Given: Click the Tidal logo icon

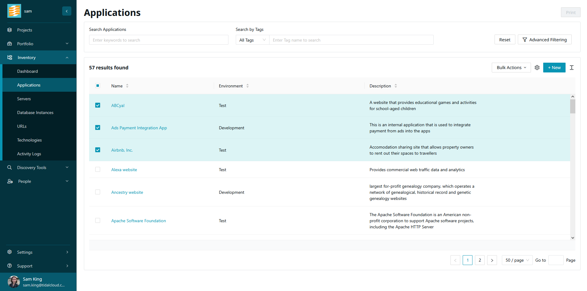Looking at the screenshot, I should (14, 11).
